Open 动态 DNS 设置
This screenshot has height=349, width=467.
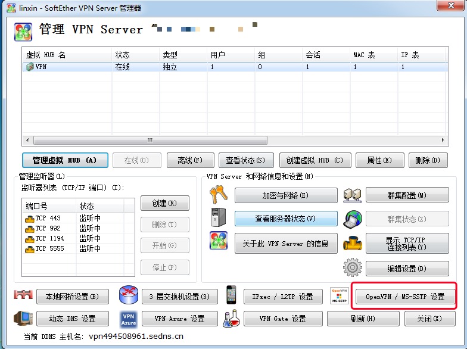coord(73,319)
